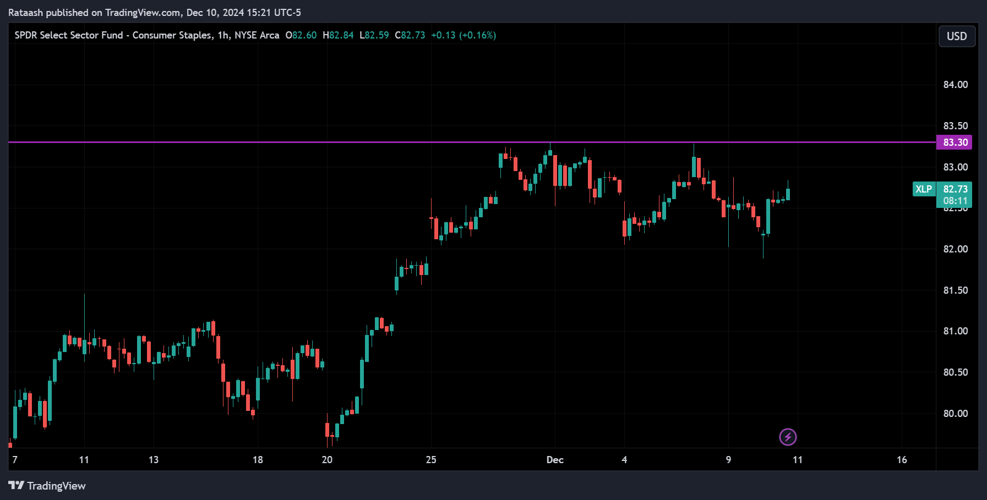Click the 20 date label on time axis
Viewport: 987px width, 500px height.
[x=327, y=460]
